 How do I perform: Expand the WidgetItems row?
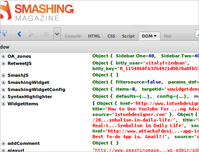pyautogui.click(x=3, y=104)
